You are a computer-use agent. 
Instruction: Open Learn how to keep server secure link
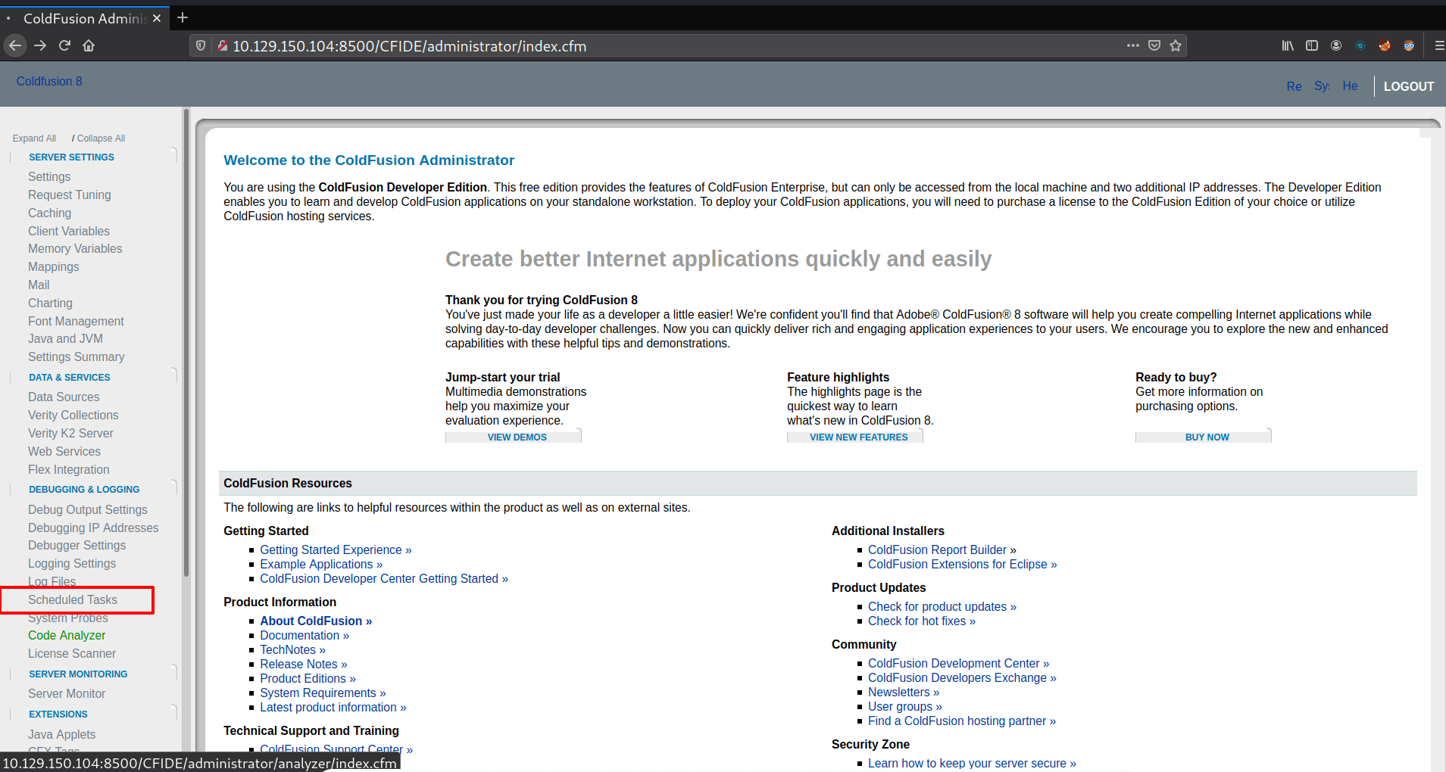972,764
